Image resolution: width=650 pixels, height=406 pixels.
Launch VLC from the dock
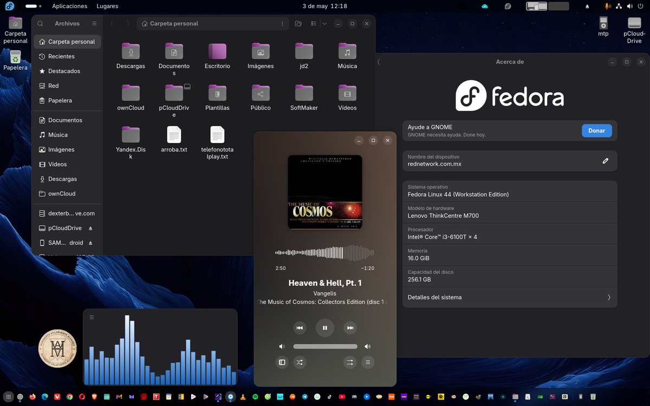pyautogui.click(x=243, y=397)
